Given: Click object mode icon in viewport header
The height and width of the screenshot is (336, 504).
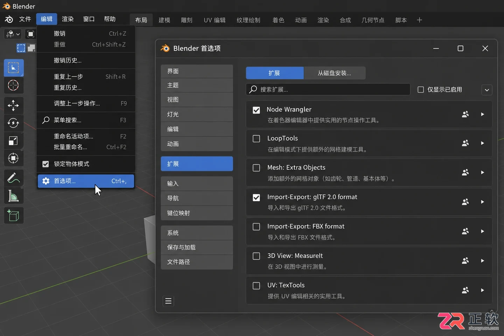Looking at the screenshot, I should pyautogui.click(x=31, y=34).
